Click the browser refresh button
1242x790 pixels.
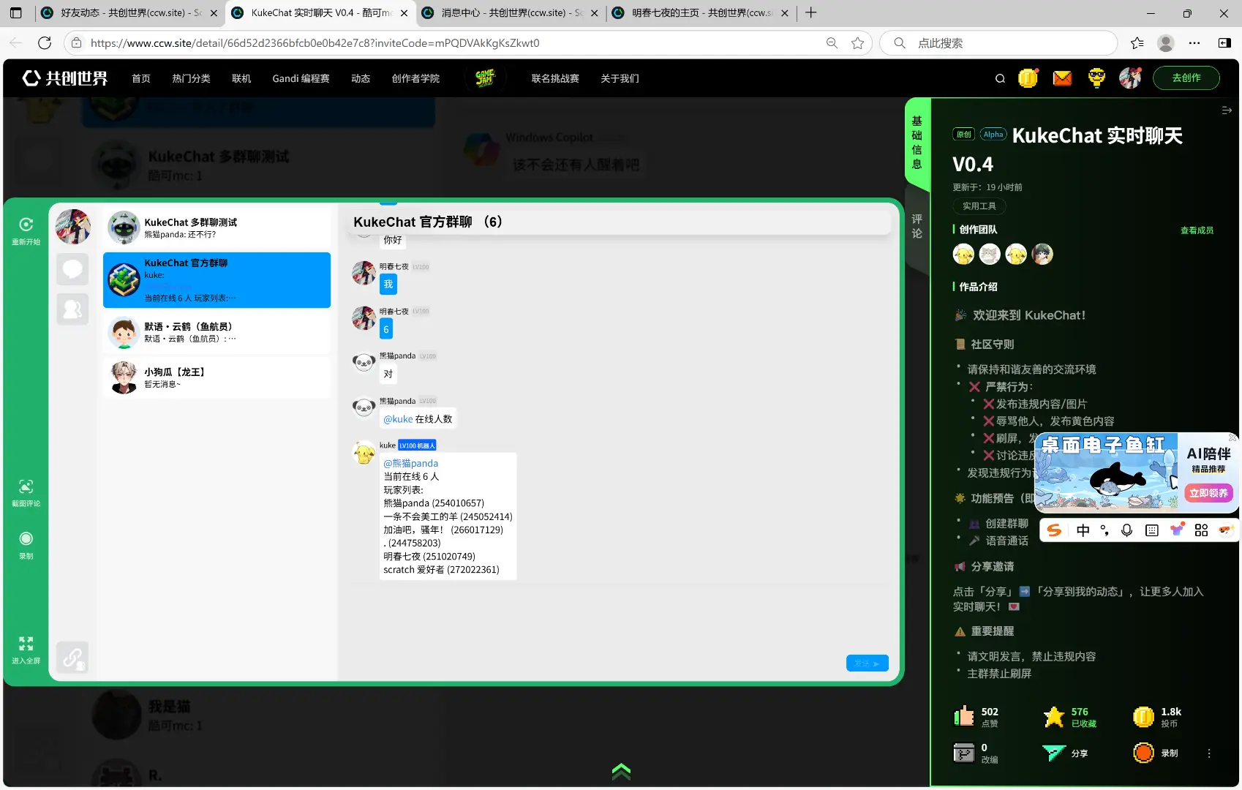click(45, 43)
